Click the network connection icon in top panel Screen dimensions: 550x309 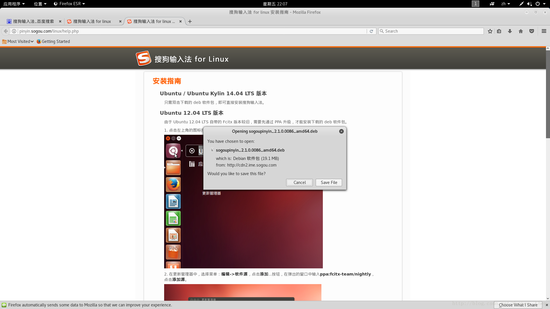tap(521, 4)
